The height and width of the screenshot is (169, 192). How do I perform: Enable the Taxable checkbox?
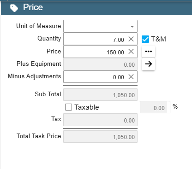coord(68,107)
